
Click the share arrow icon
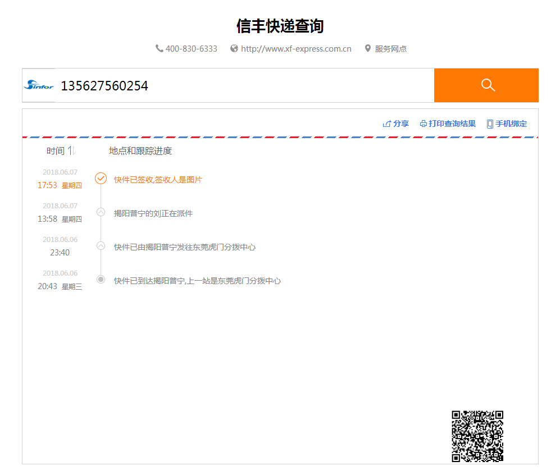click(387, 124)
